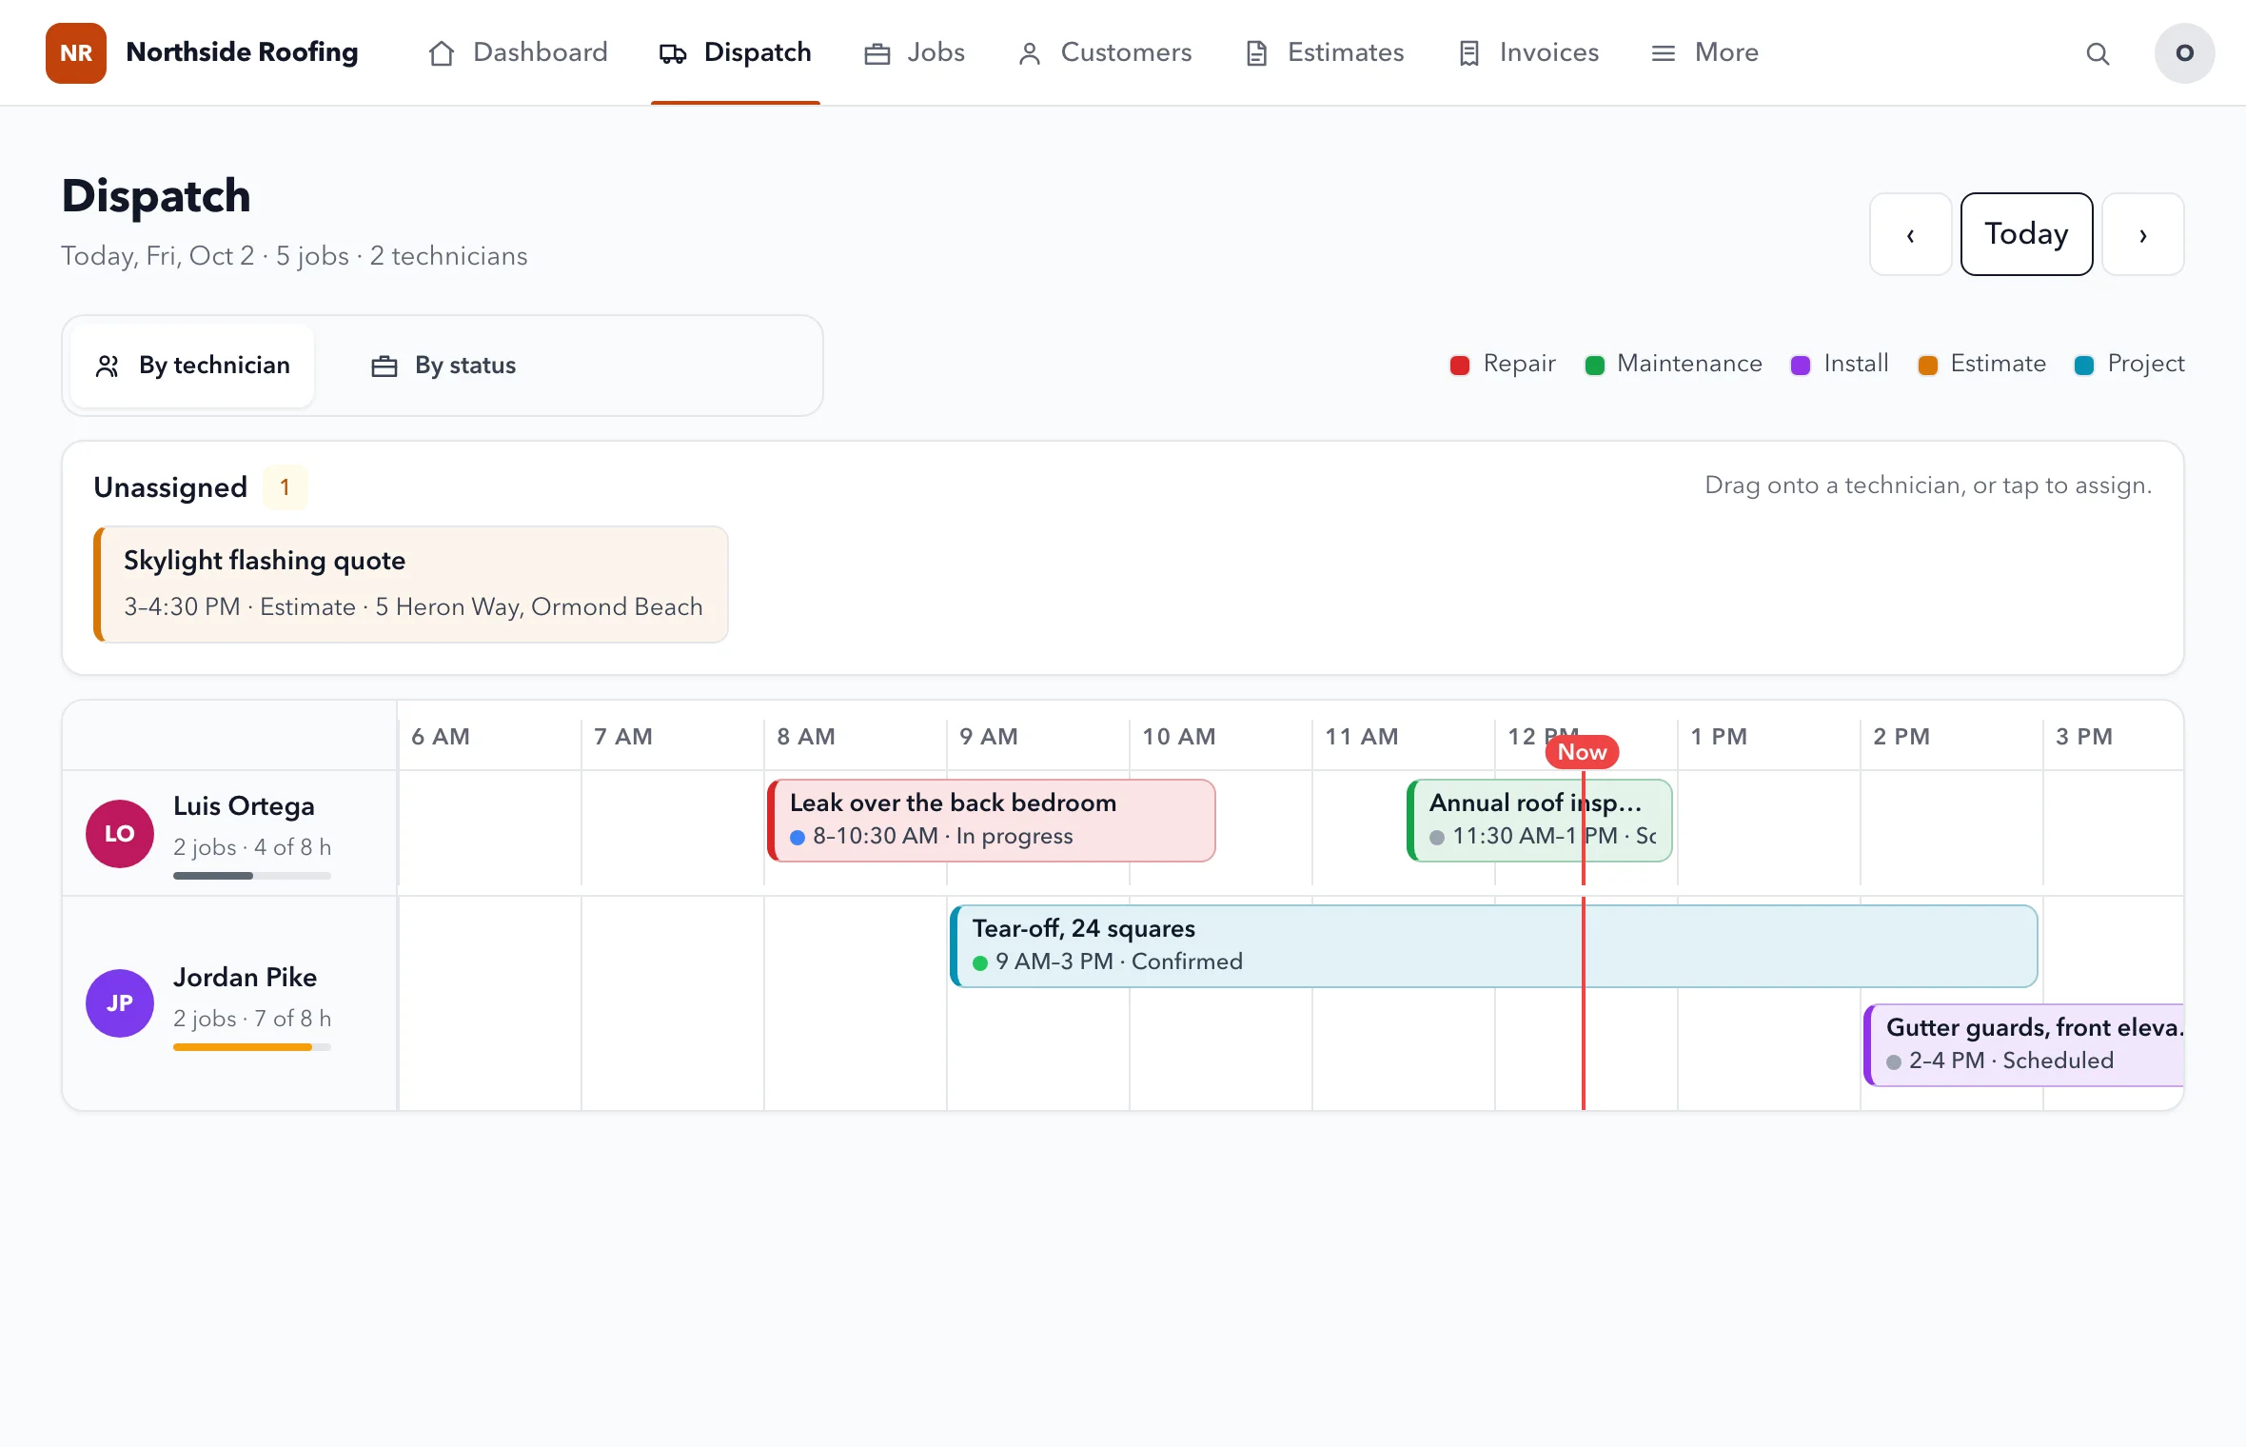Click the Dispatch truck icon
This screenshot has width=2246, height=1447.
[x=673, y=53]
